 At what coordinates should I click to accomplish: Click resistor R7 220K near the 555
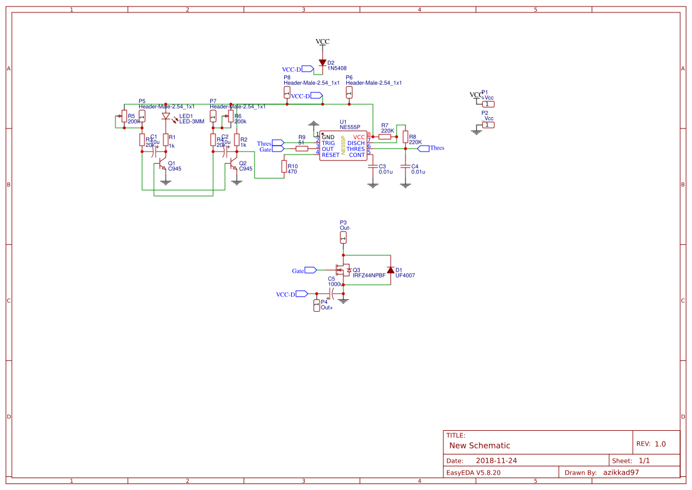pos(385,136)
